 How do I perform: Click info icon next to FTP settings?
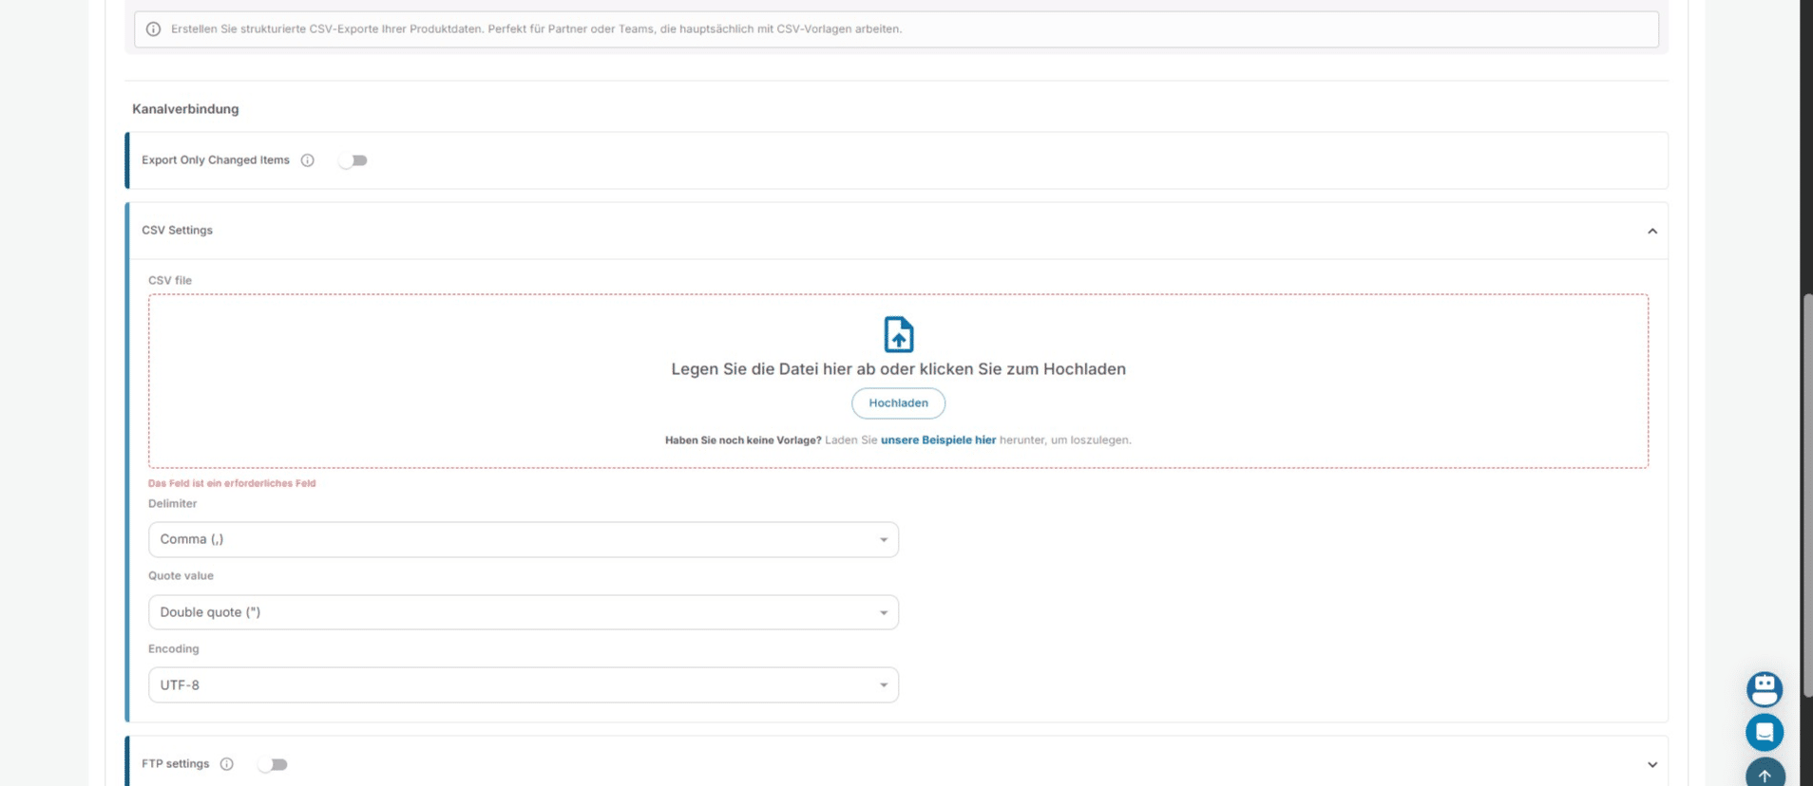[x=227, y=764]
